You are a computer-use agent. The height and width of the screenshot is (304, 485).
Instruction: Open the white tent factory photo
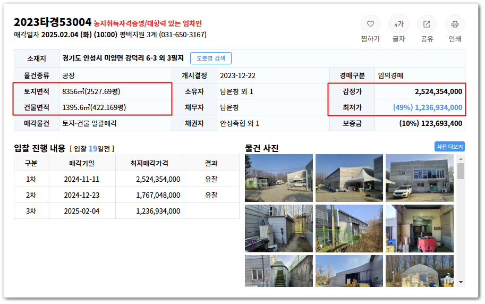[349, 178]
